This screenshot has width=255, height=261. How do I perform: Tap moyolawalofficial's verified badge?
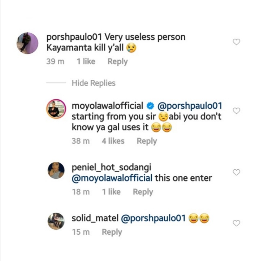151,106
